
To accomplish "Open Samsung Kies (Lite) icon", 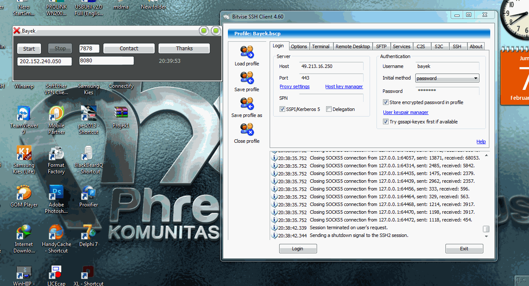I will tap(24, 153).
